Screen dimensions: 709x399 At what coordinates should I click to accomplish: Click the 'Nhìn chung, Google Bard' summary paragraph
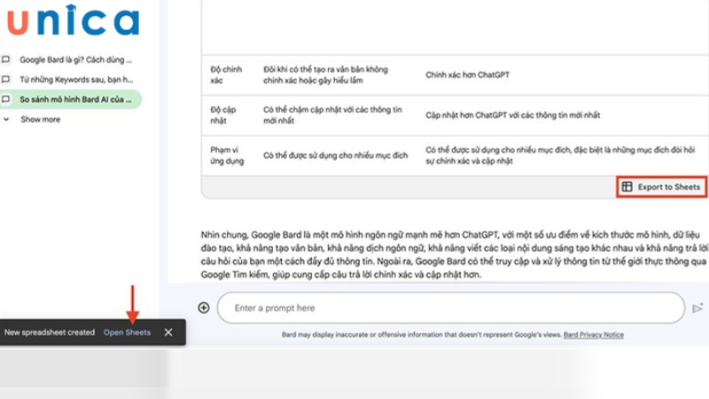[455, 254]
